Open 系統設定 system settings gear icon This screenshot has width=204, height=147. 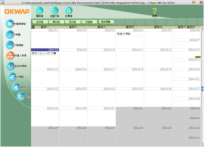21,96
